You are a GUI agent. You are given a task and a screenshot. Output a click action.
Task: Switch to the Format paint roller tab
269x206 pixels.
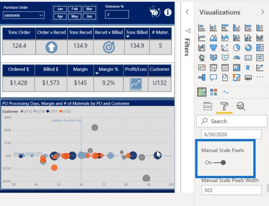[224, 106]
